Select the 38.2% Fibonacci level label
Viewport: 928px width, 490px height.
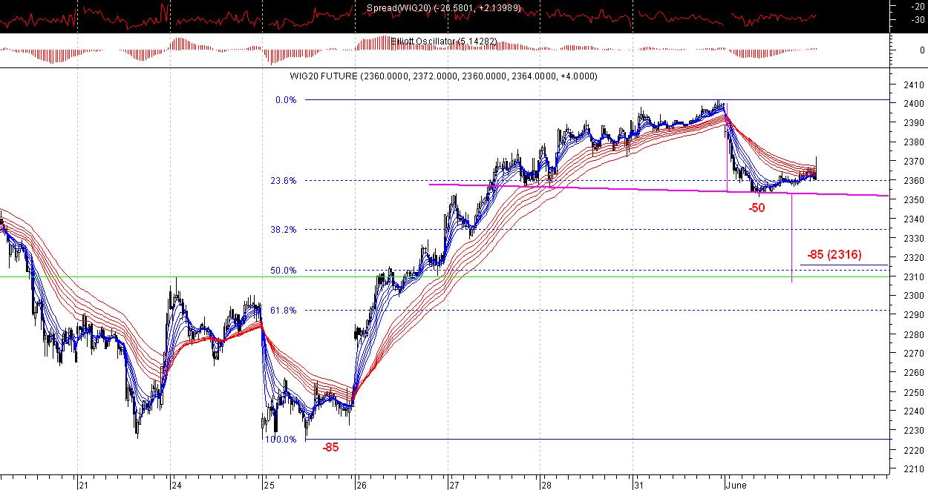[x=284, y=230]
